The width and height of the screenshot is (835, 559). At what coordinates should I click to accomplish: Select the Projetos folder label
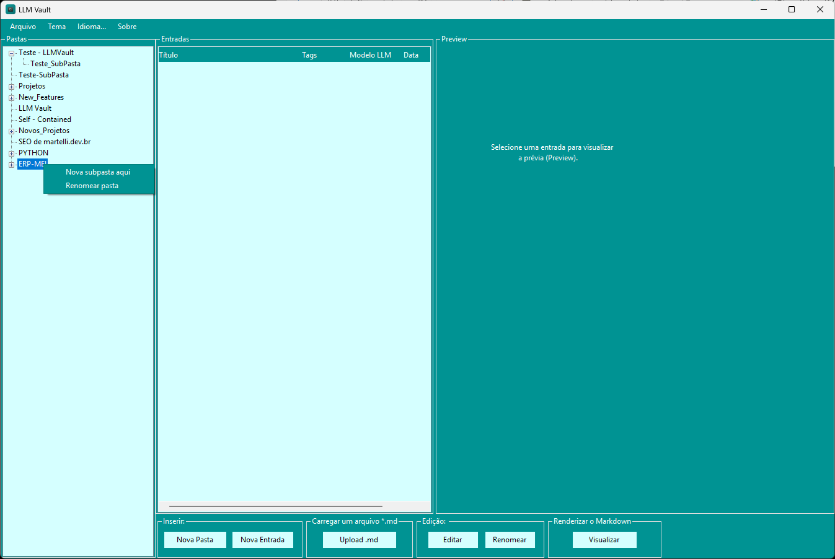(x=32, y=86)
